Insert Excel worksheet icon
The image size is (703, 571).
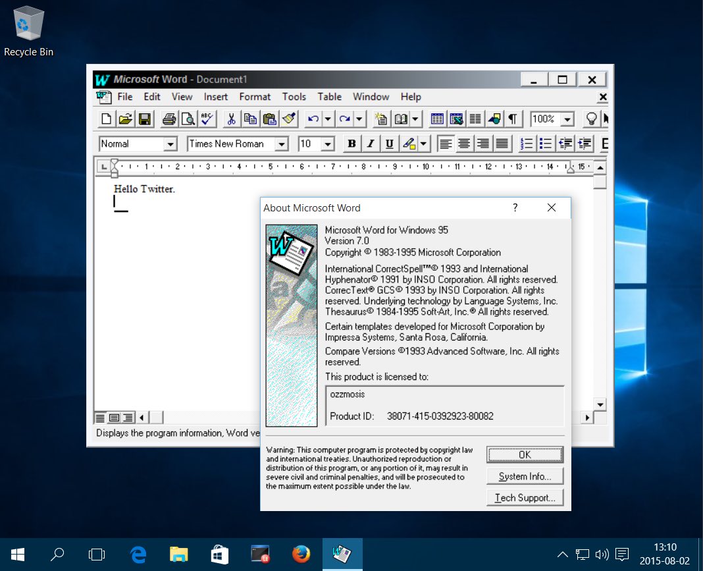(x=456, y=119)
